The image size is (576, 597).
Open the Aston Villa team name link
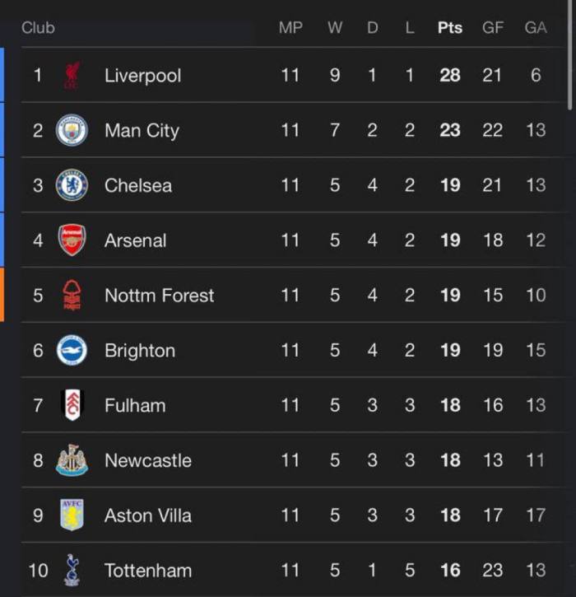(x=148, y=515)
